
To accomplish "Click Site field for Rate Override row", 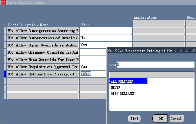I will 93,59.
